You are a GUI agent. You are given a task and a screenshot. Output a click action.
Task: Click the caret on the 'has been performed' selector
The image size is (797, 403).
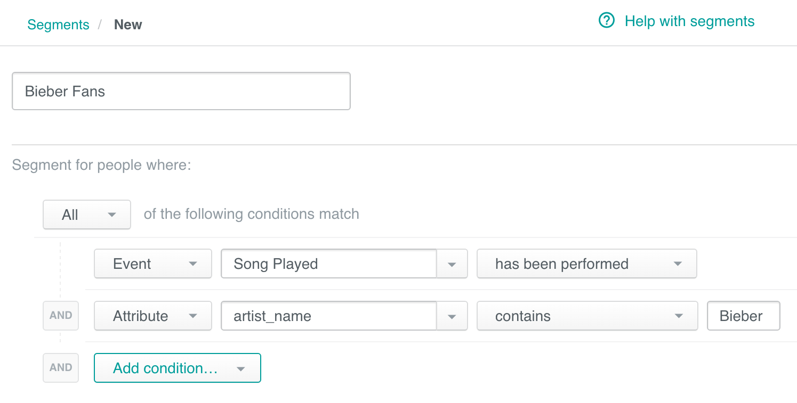[678, 264]
